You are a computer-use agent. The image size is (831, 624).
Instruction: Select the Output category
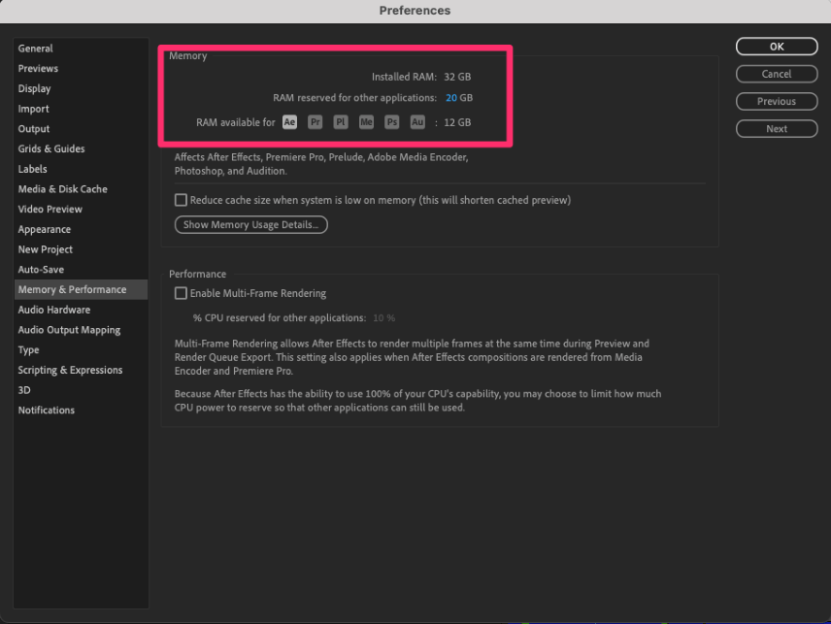pyautogui.click(x=81, y=129)
